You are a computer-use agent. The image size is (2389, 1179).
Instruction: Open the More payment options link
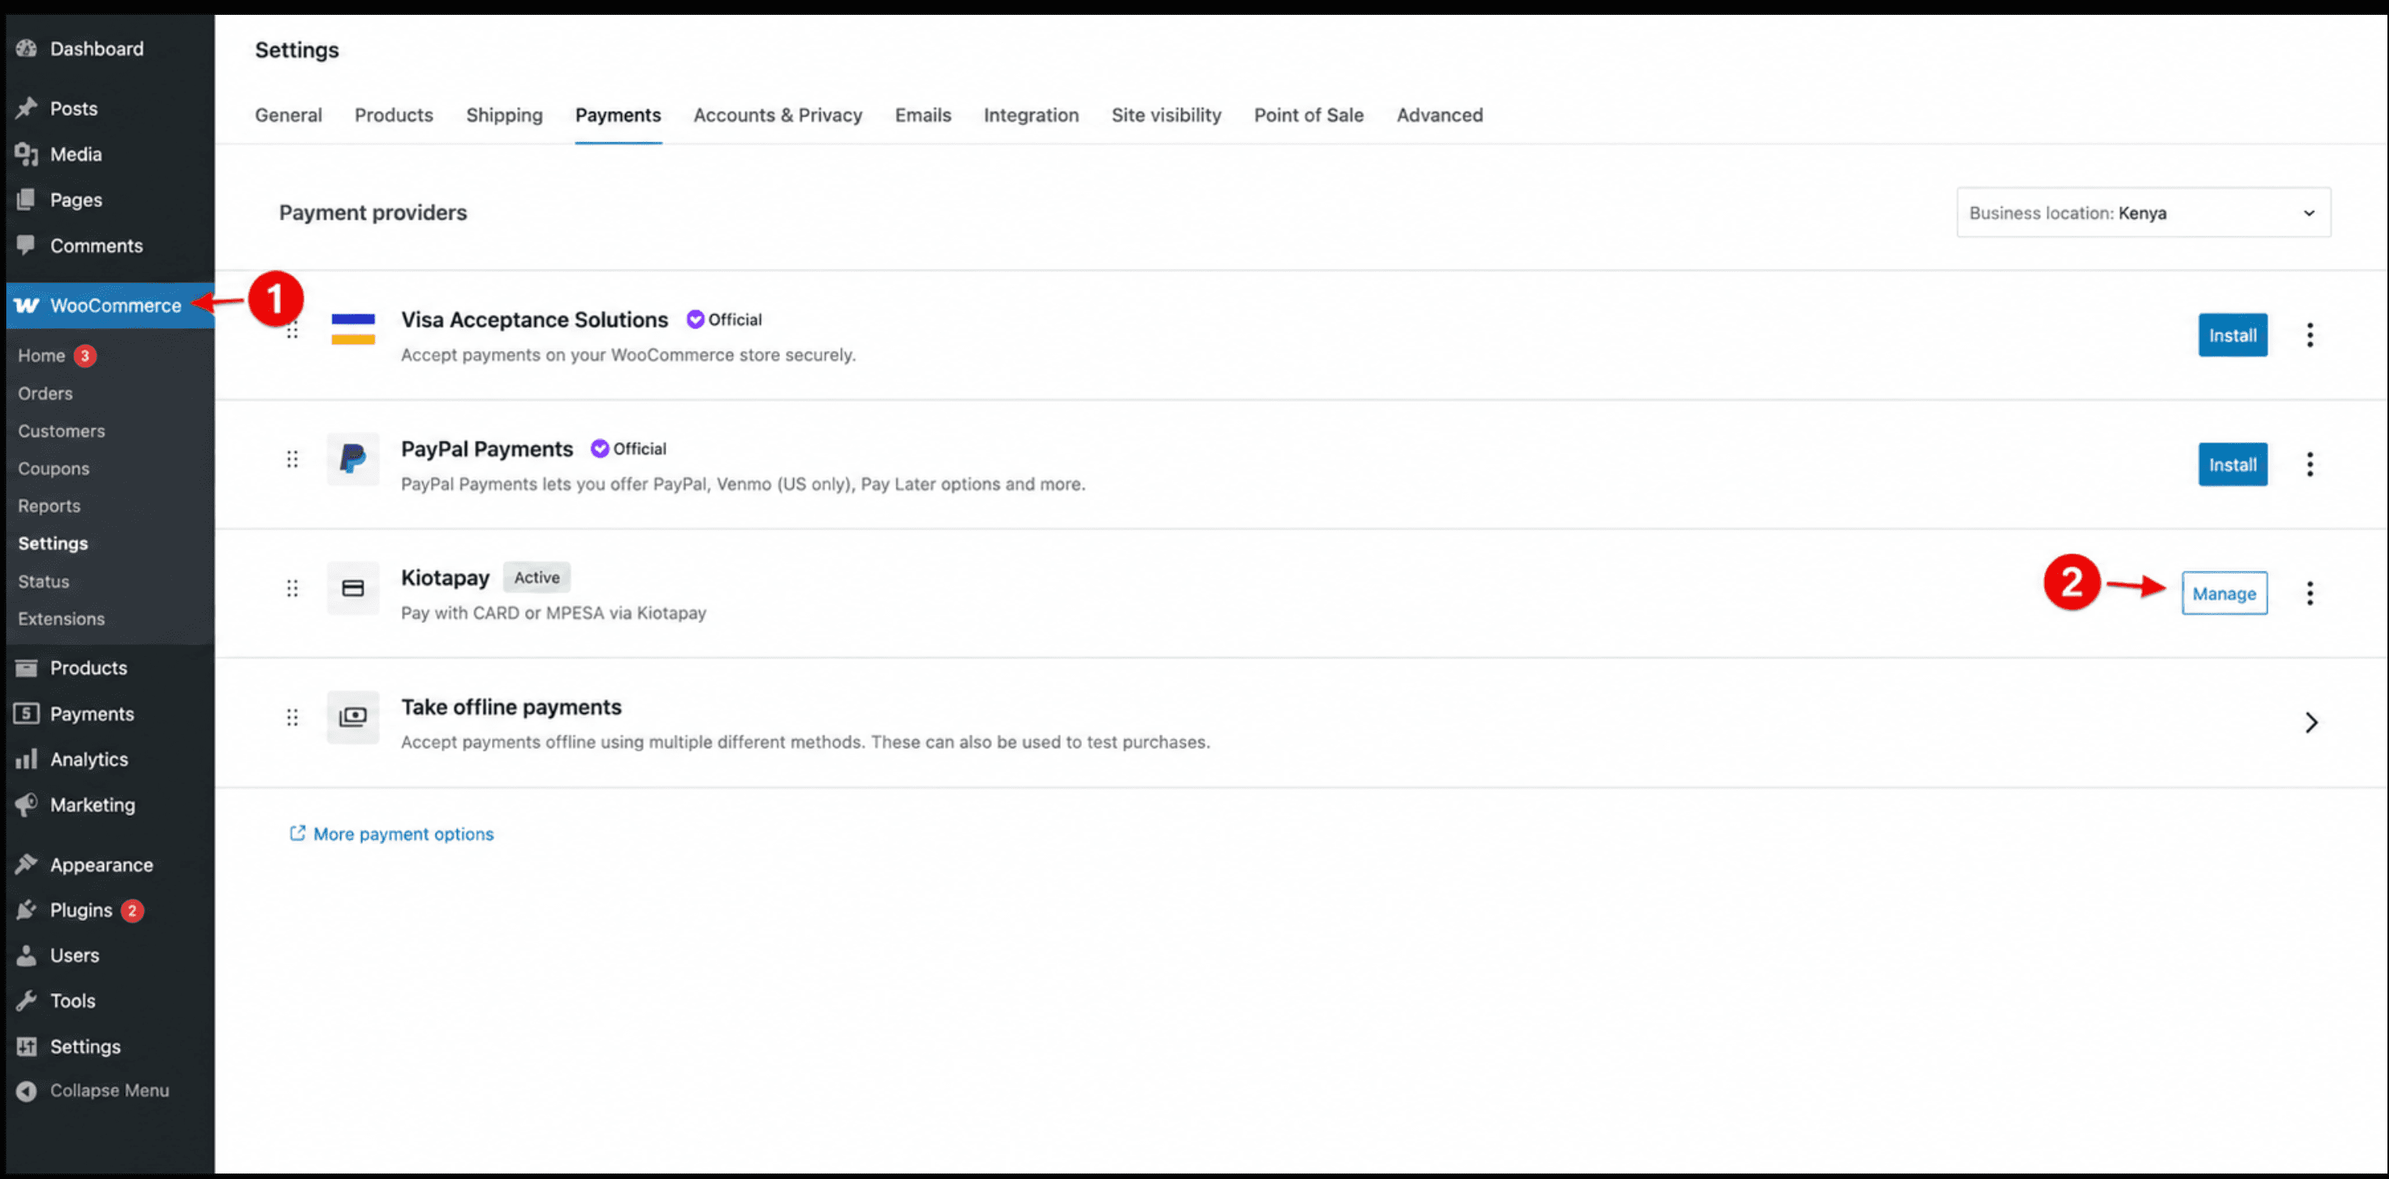(x=404, y=833)
